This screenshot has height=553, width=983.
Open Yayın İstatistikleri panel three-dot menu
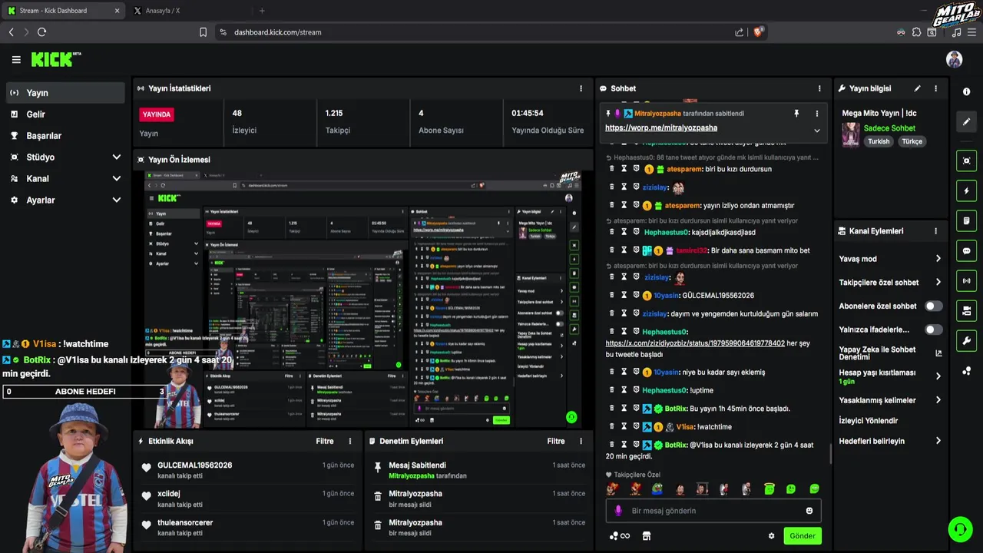[581, 88]
